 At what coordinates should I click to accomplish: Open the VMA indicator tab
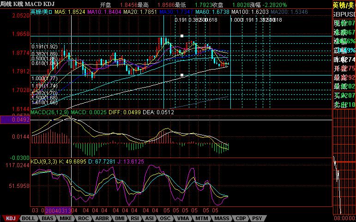pyautogui.click(x=183, y=218)
